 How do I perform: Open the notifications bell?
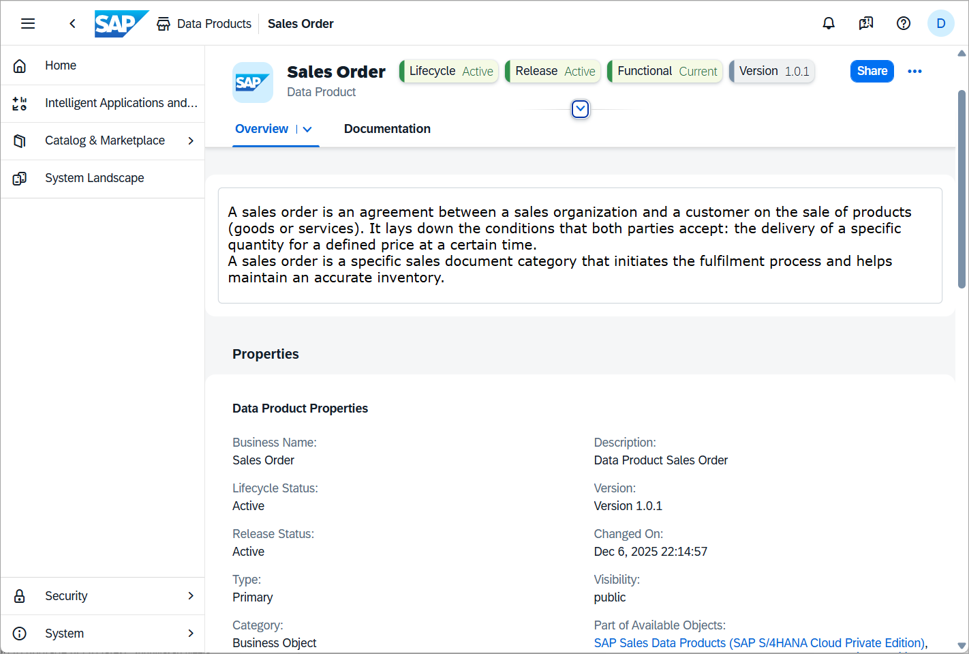[829, 24]
